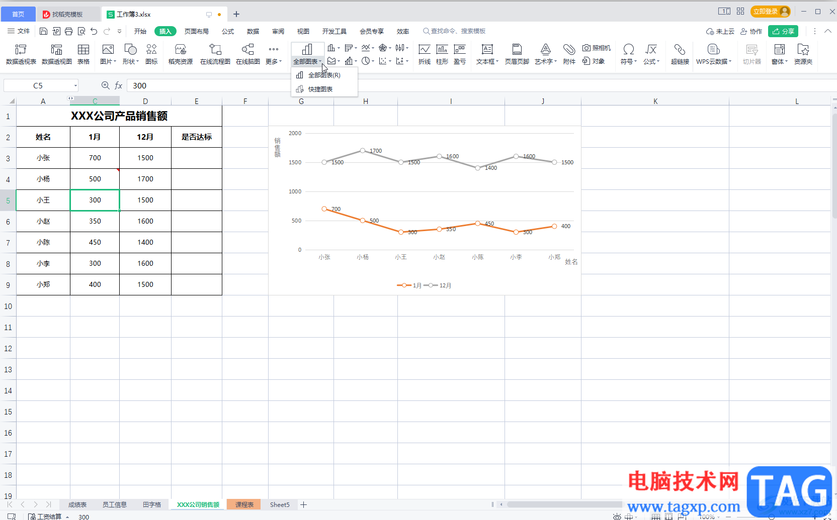Add a new sheet with plus icon
The height and width of the screenshot is (520, 837).
[303, 504]
